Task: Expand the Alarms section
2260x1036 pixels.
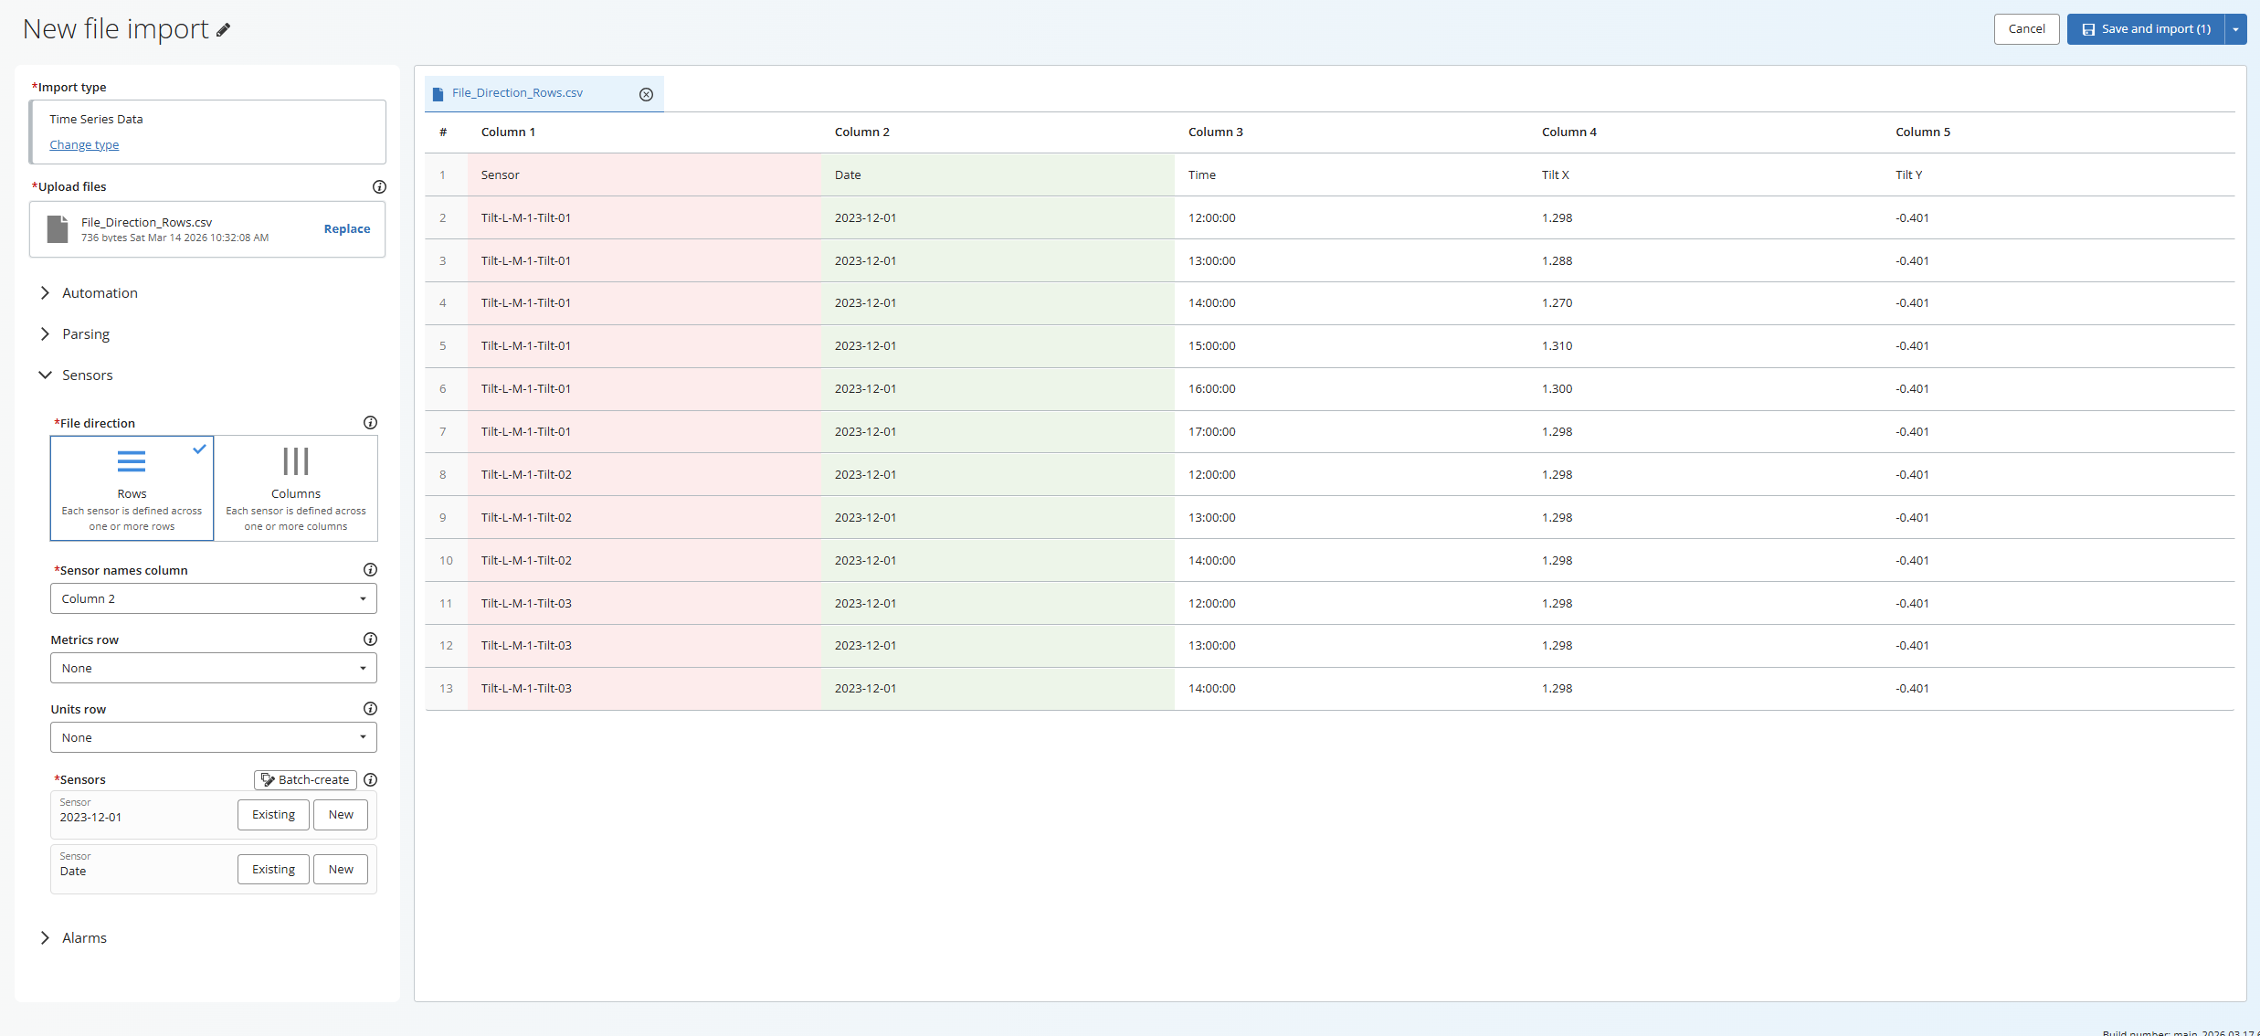Action: pyautogui.click(x=84, y=938)
